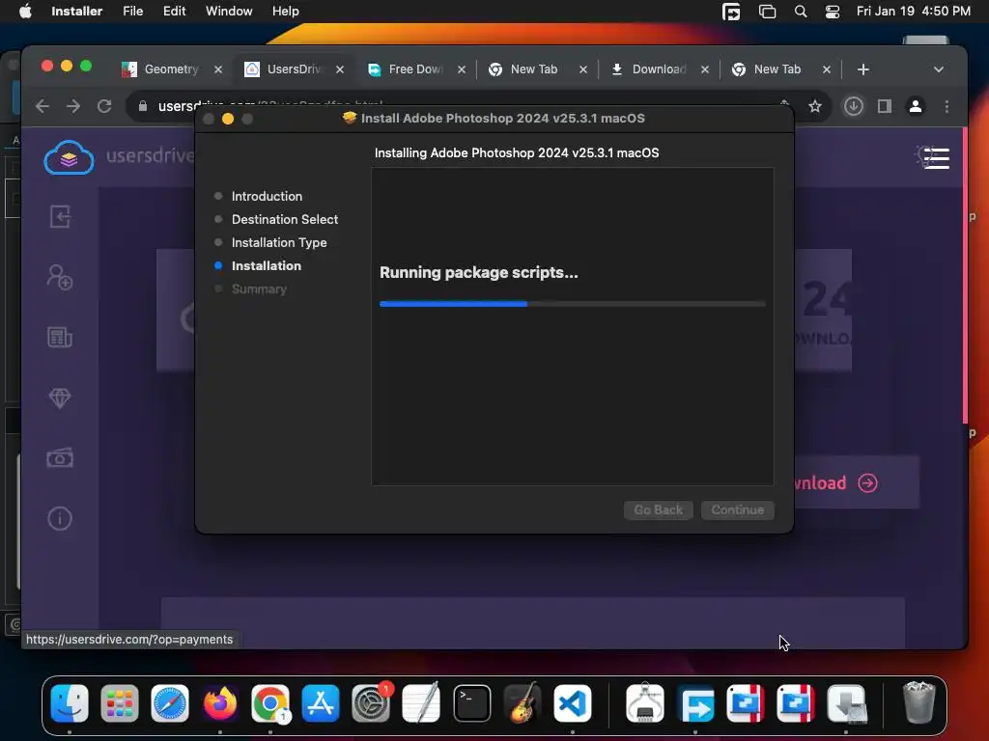Screen dimensions: 989x741
Task: Select the Introduction step
Action: coord(267,196)
